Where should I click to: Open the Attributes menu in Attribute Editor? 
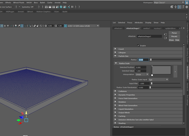139,23
